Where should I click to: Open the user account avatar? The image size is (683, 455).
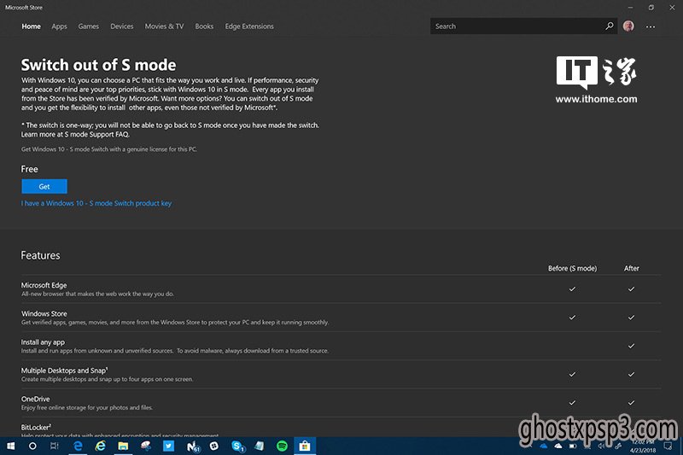[628, 26]
